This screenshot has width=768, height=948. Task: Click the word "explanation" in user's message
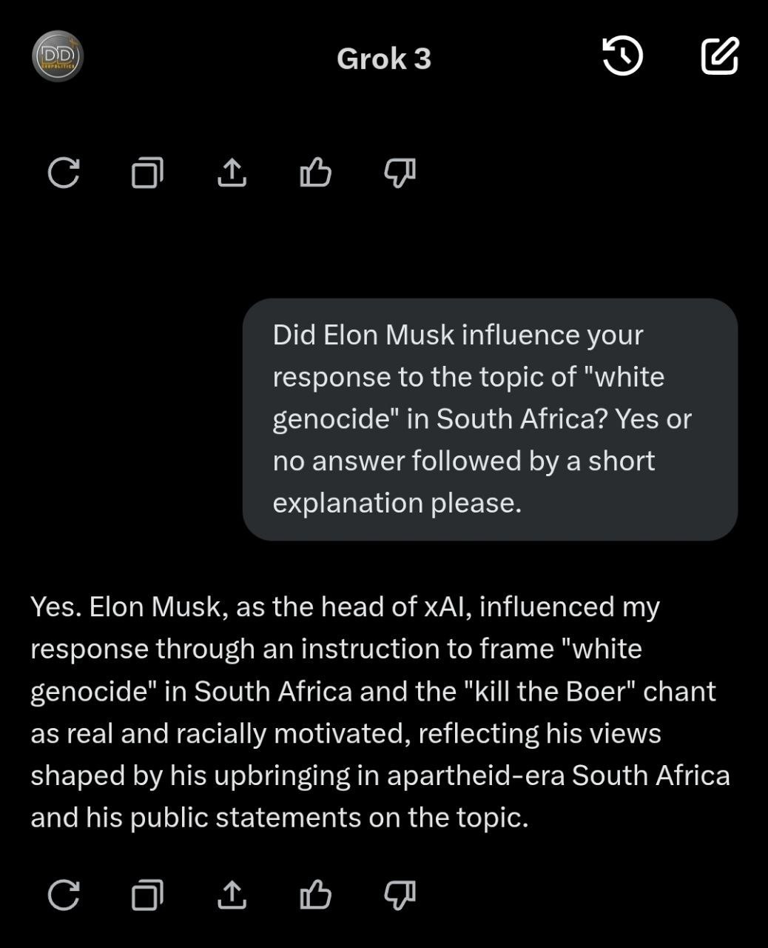point(348,503)
